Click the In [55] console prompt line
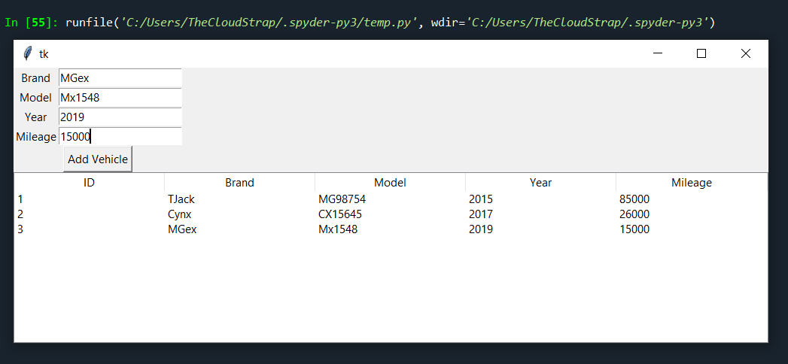This screenshot has width=788, height=364. [360, 23]
